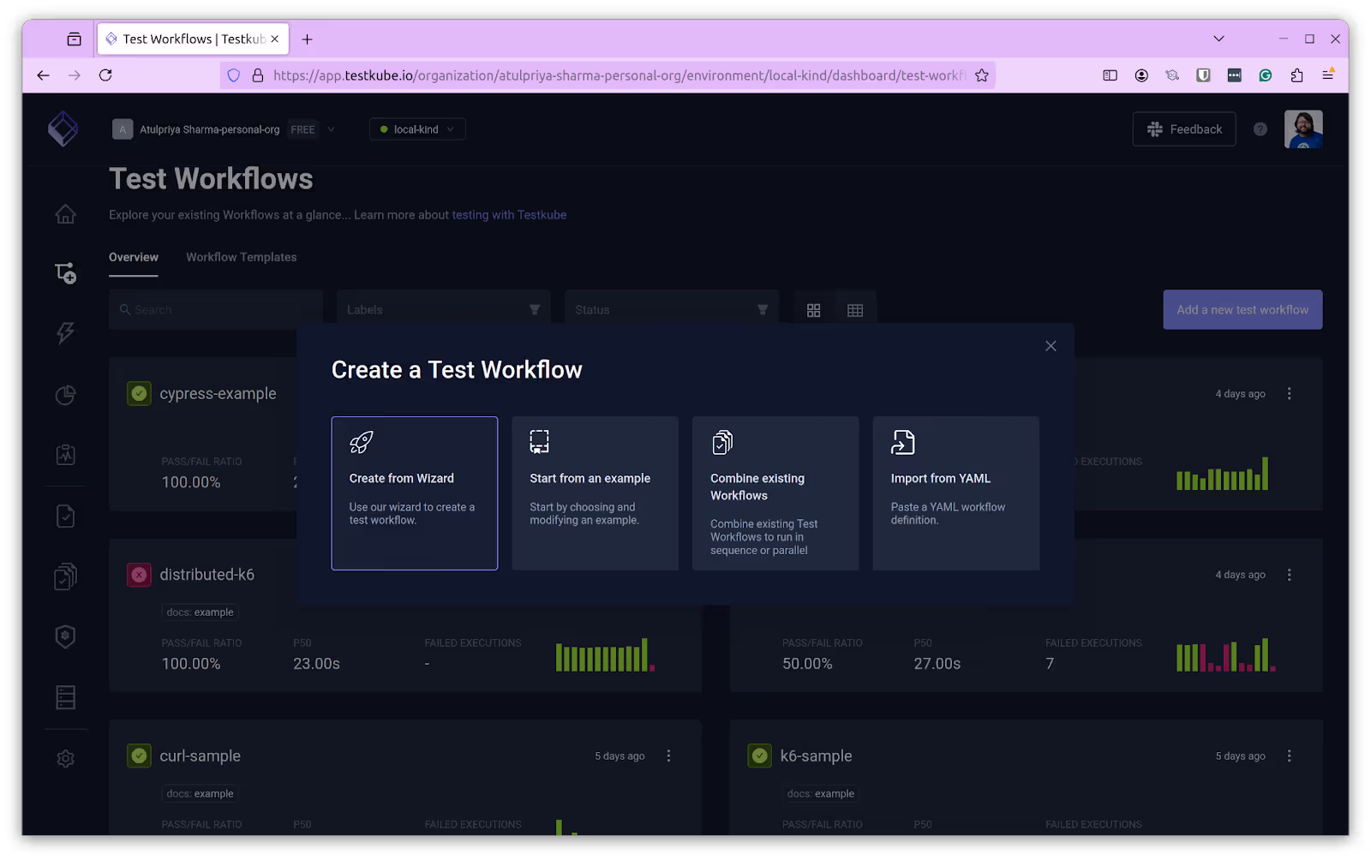
Task: Choose Combine existing Workflows option
Action: 775,493
